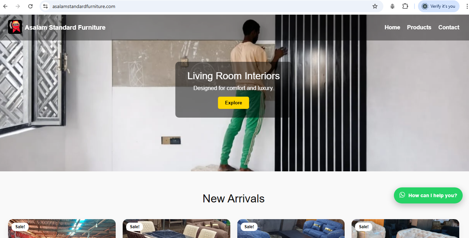
Task: Open Chrome's three-dot menu
Action: click(x=467, y=6)
